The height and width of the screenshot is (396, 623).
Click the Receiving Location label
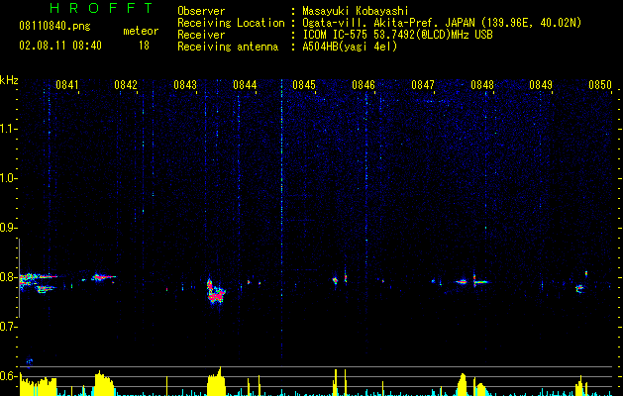231,23
